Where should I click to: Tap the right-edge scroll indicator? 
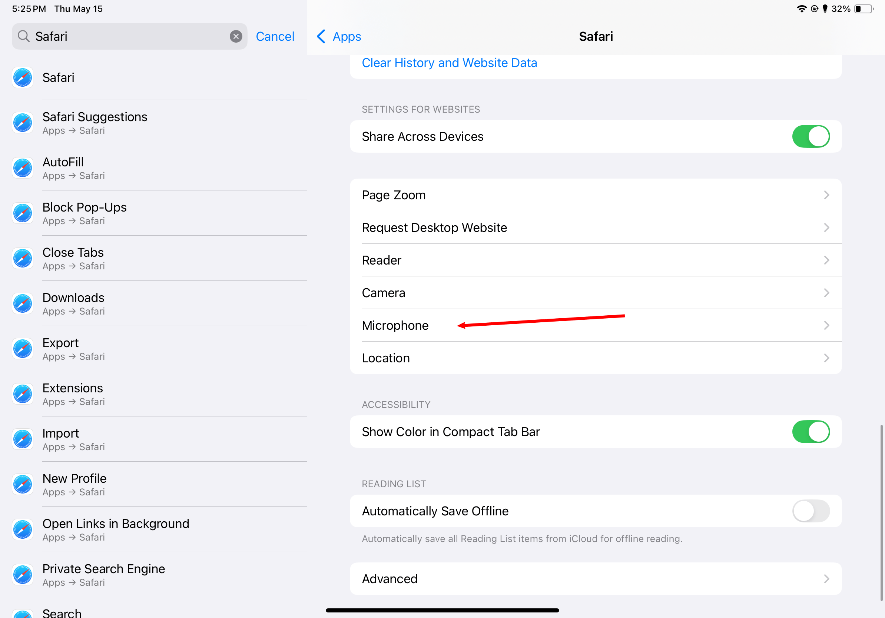pyautogui.click(x=881, y=512)
